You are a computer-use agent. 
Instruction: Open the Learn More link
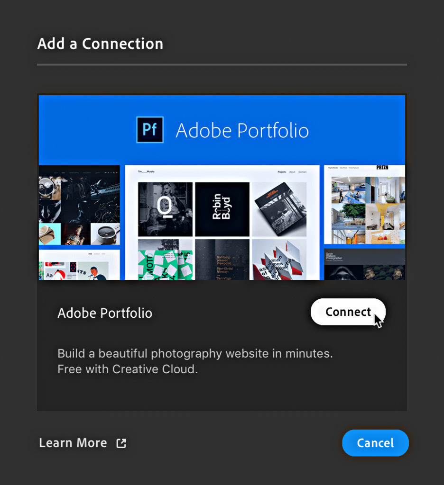point(73,443)
